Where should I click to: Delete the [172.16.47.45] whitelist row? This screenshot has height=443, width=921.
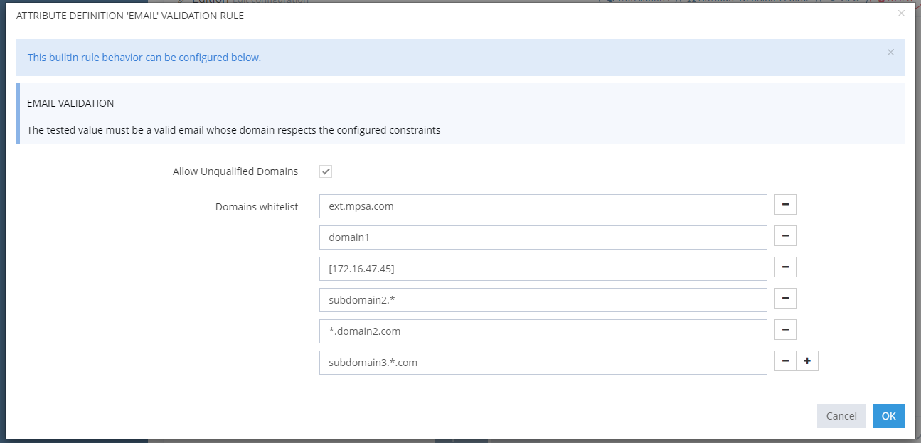pos(785,268)
